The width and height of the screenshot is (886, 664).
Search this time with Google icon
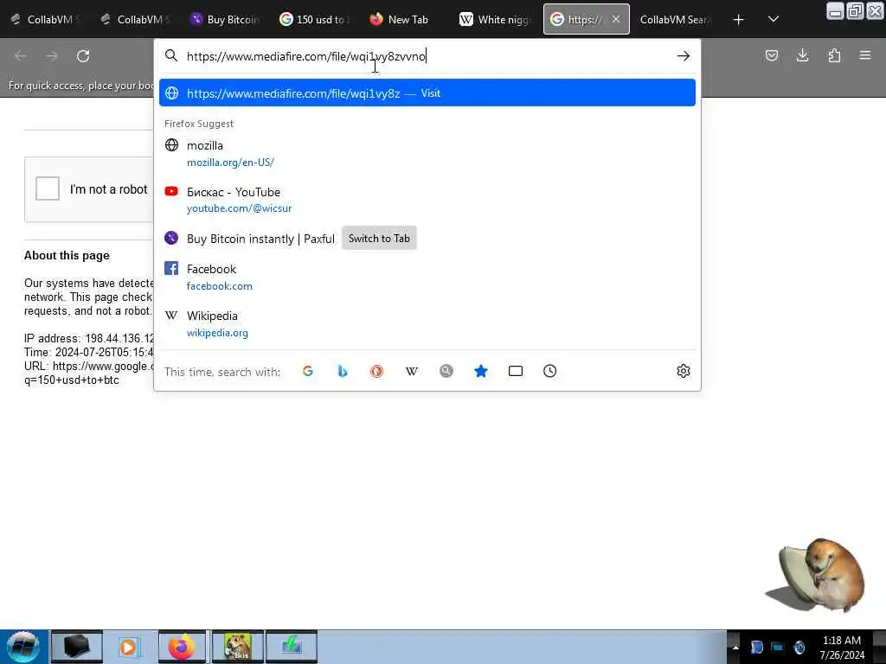(x=308, y=371)
